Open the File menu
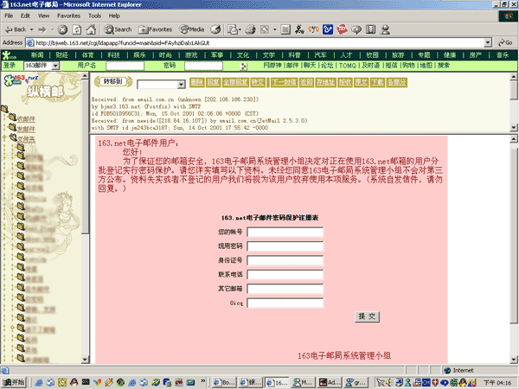 pyautogui.click(x=9, y=16)
